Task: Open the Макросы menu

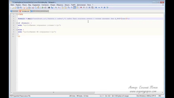Action: click(60, 5)
